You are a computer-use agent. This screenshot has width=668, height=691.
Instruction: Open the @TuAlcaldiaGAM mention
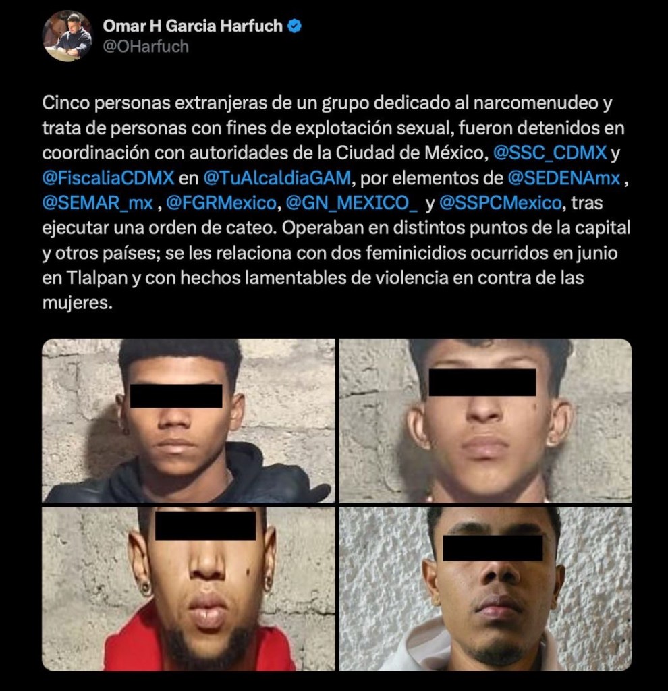coord(277,177)
